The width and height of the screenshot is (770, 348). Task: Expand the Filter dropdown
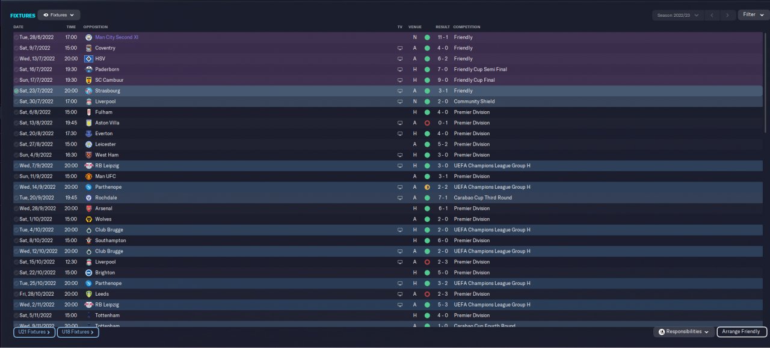(x=753, y=15)
